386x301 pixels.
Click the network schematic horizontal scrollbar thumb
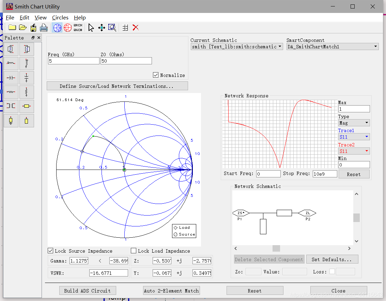(276, 248)
